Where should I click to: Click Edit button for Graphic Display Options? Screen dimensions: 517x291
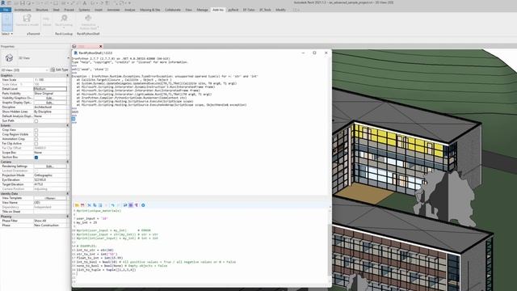(50, 103)
